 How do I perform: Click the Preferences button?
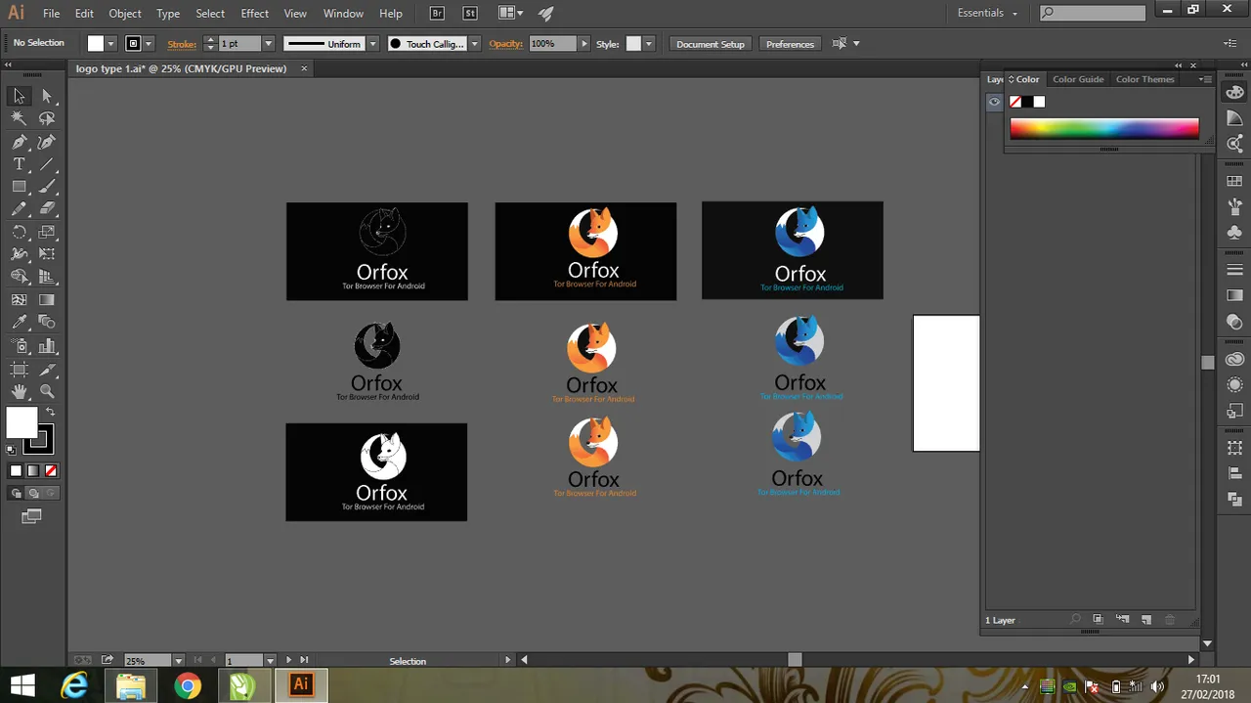(x=790, y=44)
